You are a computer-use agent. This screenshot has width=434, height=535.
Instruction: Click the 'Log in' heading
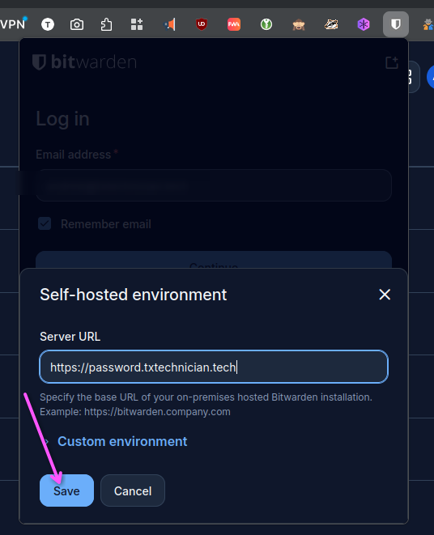click(63, 119)
